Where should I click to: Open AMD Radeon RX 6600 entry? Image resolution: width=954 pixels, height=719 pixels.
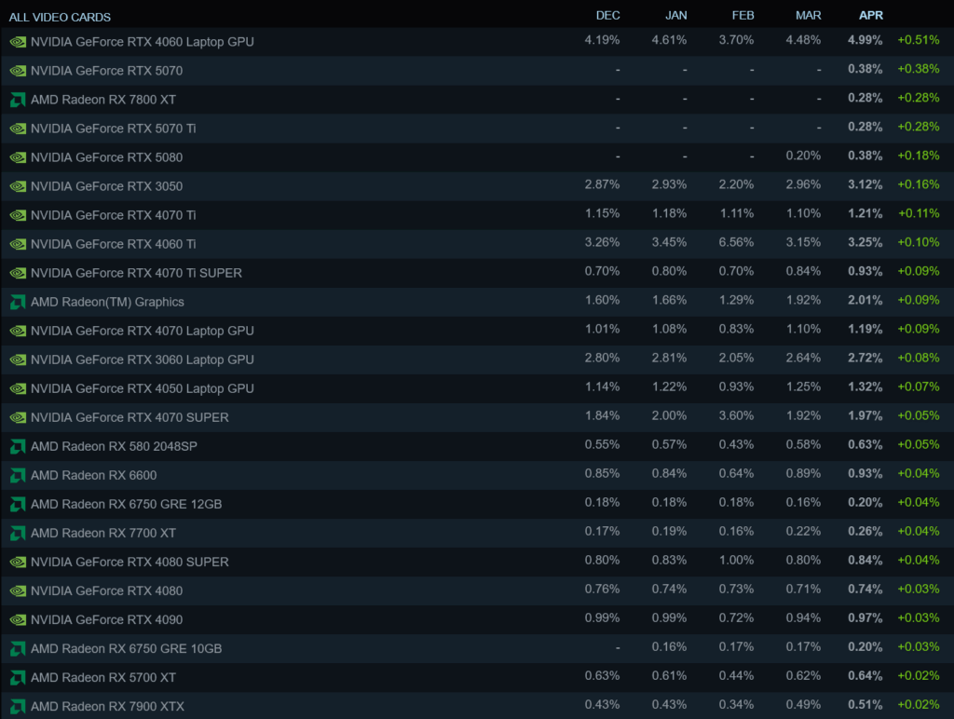(93, 475)
